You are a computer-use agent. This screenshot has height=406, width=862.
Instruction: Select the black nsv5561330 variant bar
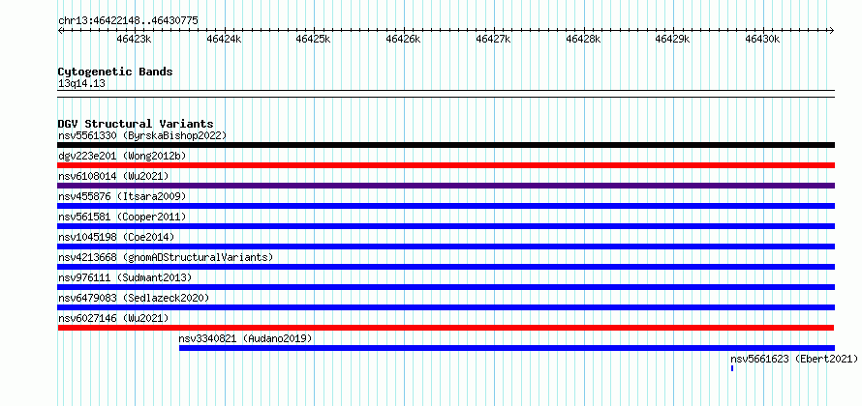pos(446,145)
